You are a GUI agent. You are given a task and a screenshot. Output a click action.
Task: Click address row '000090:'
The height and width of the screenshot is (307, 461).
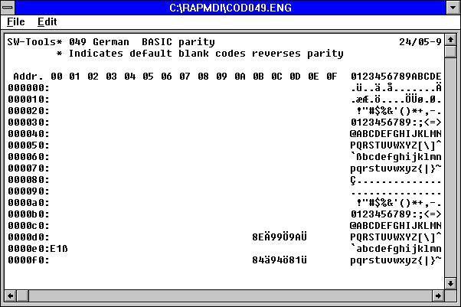pyautogui.click(x=28, y=191)
